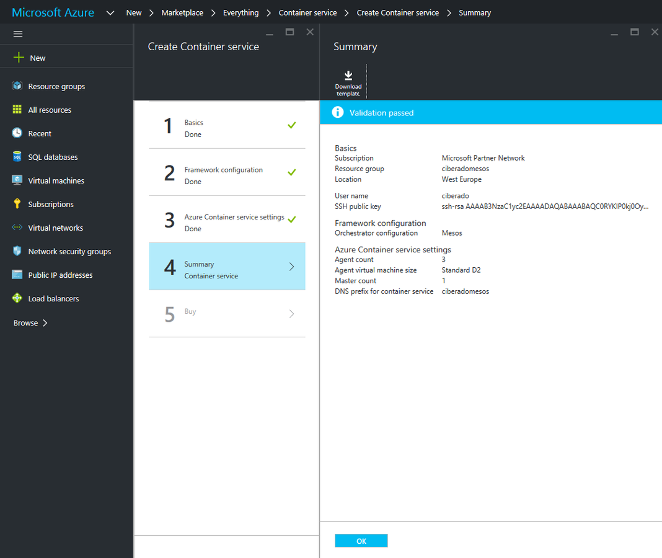This screenshot has width=662, height=558.
Task: Select step 3 Azure Container service settings
Action: click(x=227, y=219)
